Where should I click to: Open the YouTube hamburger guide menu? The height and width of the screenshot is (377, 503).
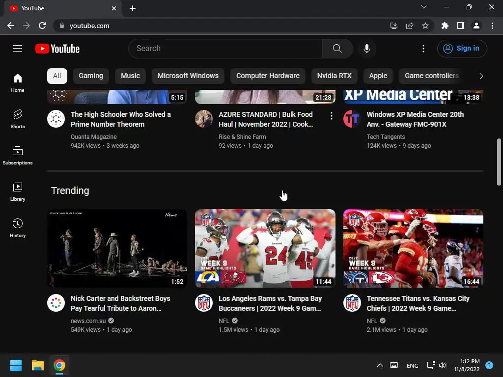coord(18,49)
